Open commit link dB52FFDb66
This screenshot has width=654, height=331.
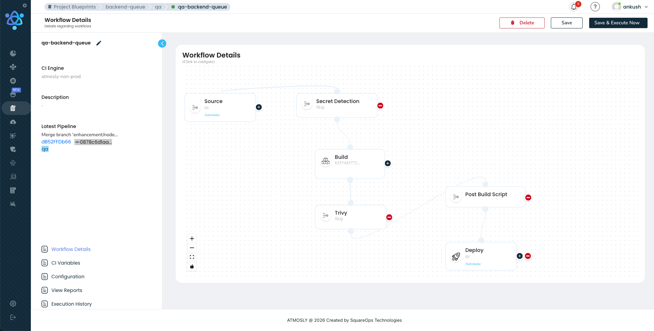click(56, 141)
